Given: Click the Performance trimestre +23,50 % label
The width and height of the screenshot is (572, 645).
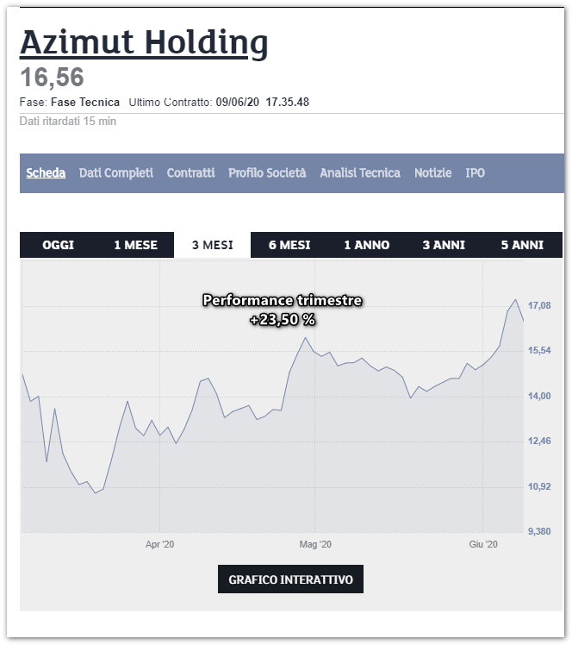Looking at the screenshot, I should (x=283, y=310).
